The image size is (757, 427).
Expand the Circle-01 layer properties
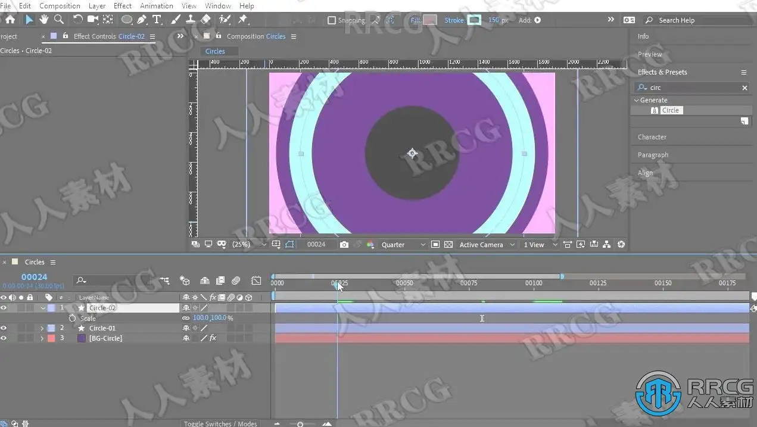42,328
